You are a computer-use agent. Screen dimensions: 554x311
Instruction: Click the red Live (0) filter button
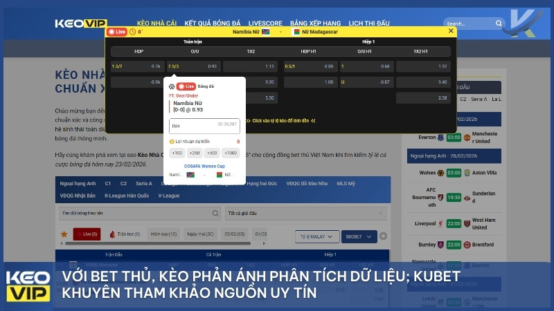point(87,234)
